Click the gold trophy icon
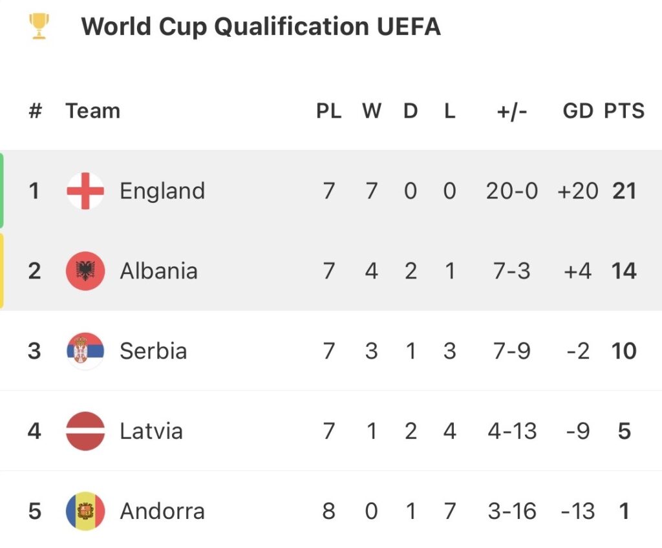The width and height of the screenshot is (662, 548). pyautogui.click(x=39, y=26)
